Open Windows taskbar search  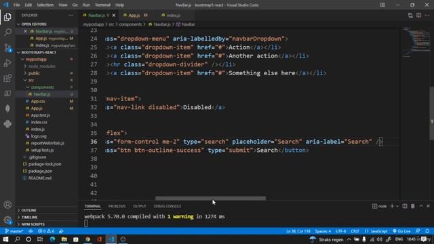(17, 239)
